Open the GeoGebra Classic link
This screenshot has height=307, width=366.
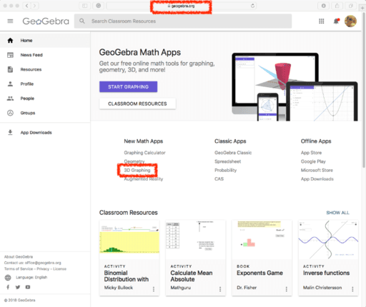(233, 153)
